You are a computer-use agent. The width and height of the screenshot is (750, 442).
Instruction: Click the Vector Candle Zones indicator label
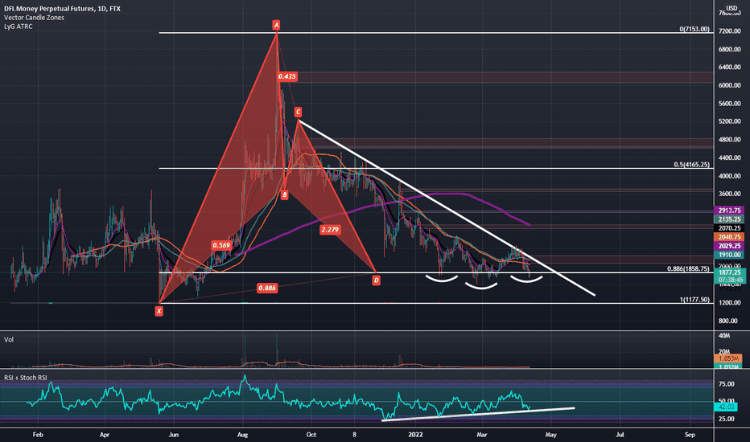pos(34,18)
